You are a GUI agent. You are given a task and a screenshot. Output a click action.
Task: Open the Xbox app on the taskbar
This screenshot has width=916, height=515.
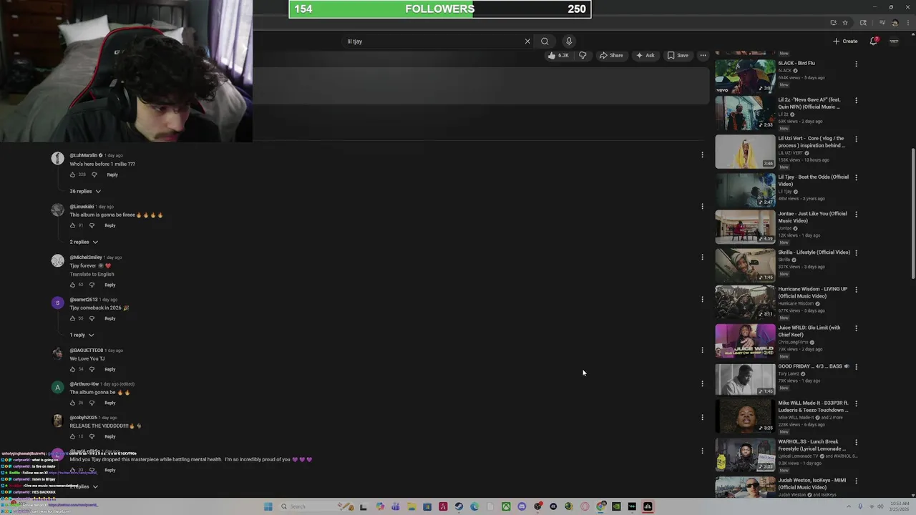[506, 506]
